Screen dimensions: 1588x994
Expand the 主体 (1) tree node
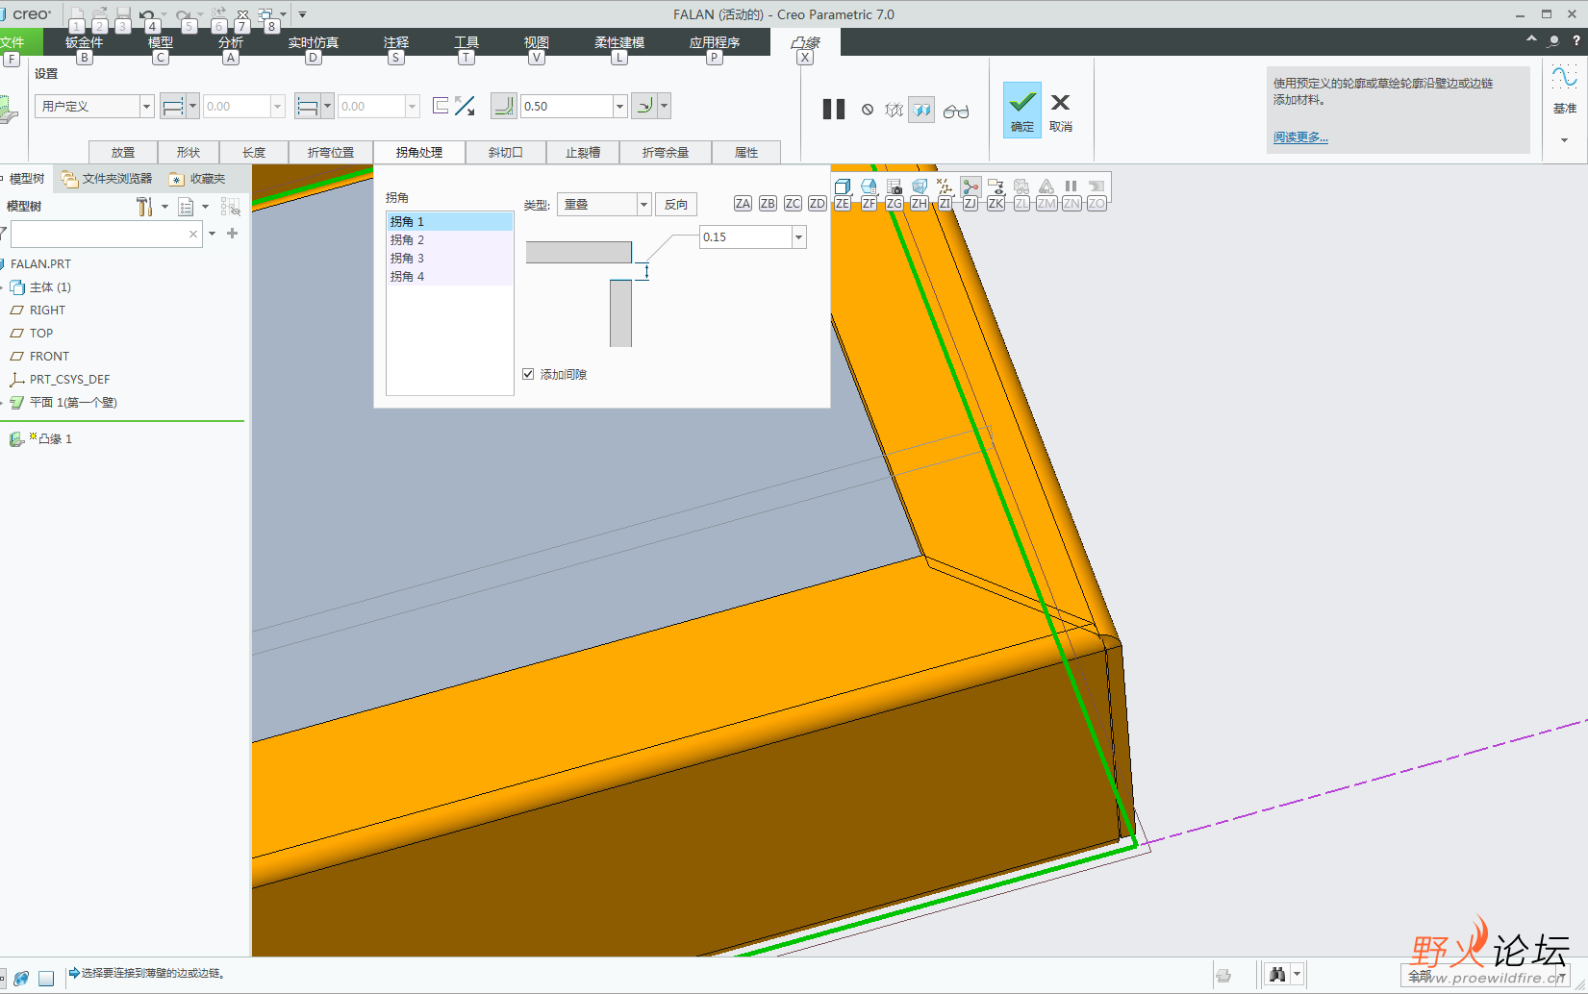coord(2,286)
